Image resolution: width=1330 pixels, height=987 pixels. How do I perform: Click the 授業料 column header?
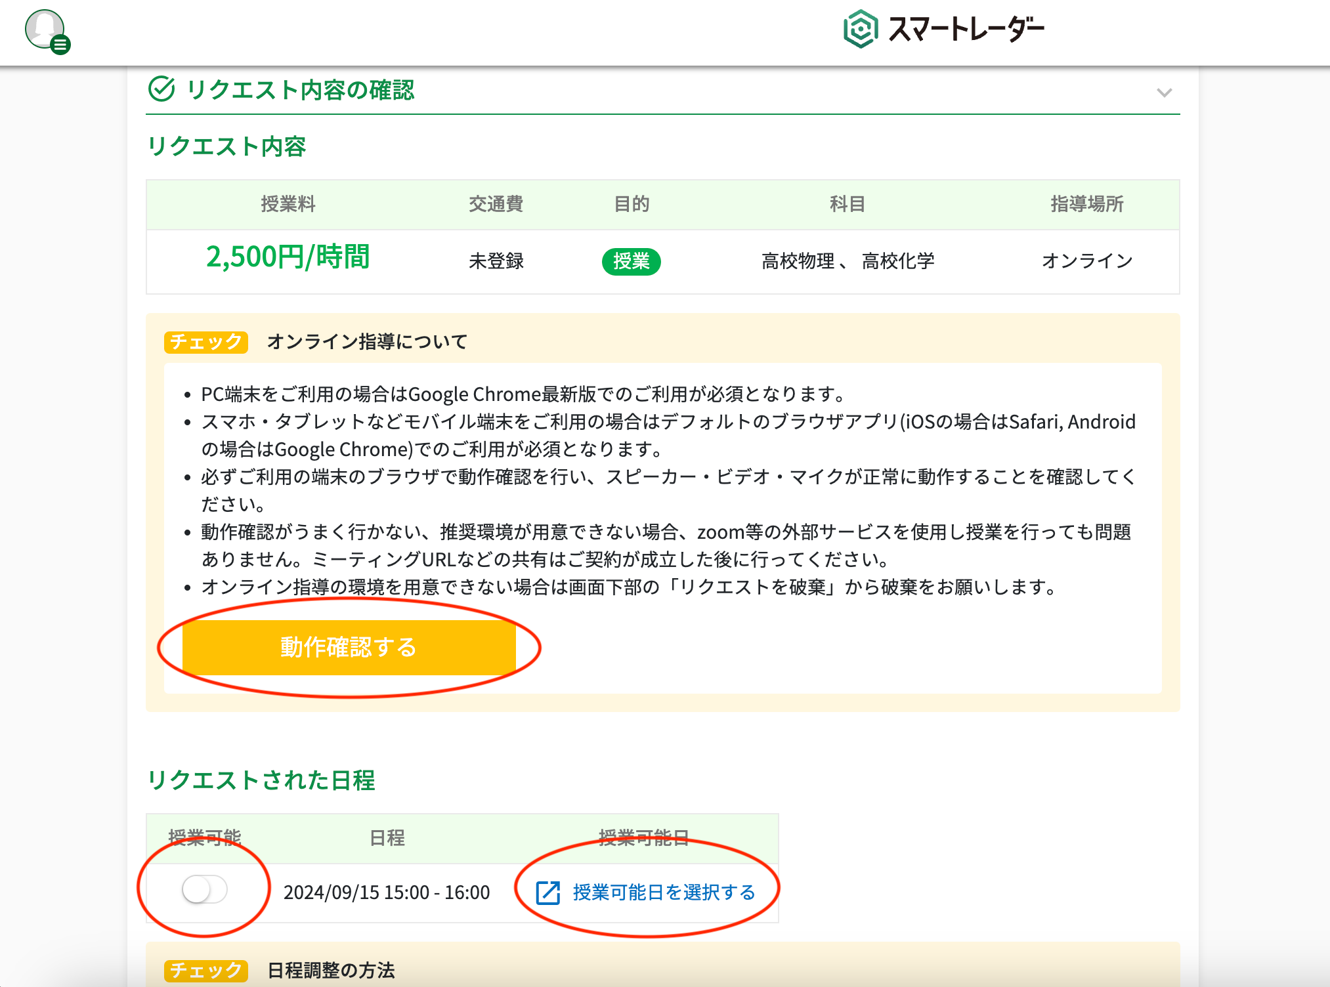[288, 204]
